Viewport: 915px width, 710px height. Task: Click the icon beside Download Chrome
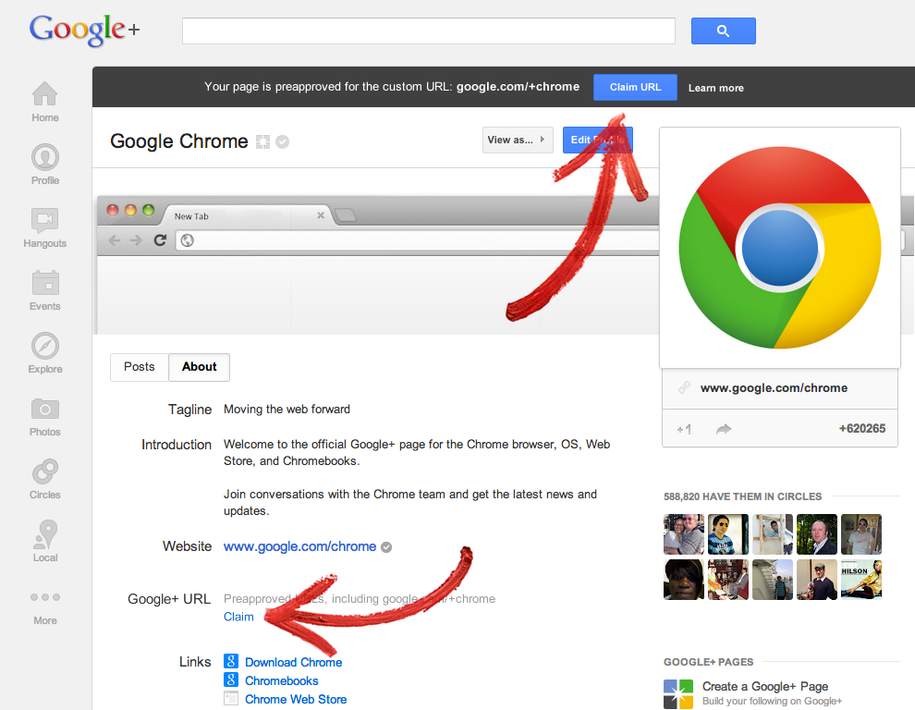[x=231, y=661]
